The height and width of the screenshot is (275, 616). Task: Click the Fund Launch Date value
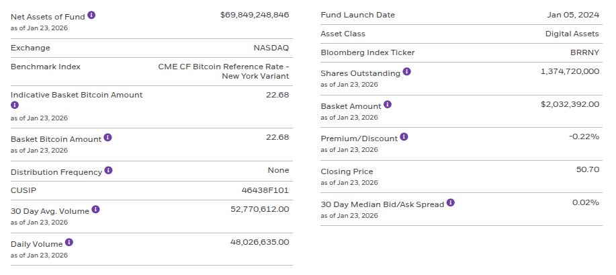pos(573,15)
